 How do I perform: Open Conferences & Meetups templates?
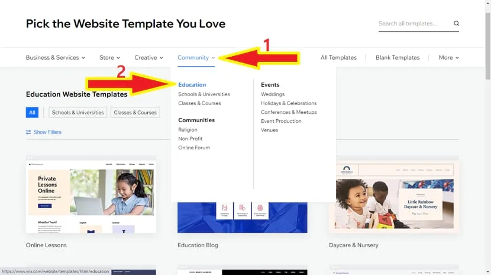[289, 112]
